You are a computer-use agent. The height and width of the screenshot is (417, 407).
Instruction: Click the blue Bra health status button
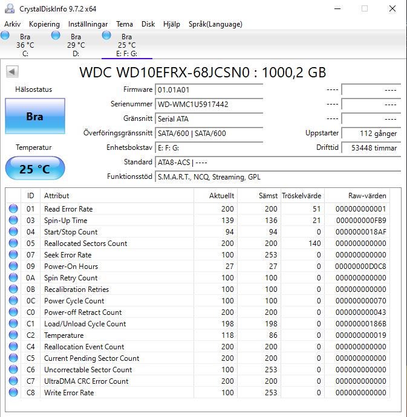click(34, 116)
